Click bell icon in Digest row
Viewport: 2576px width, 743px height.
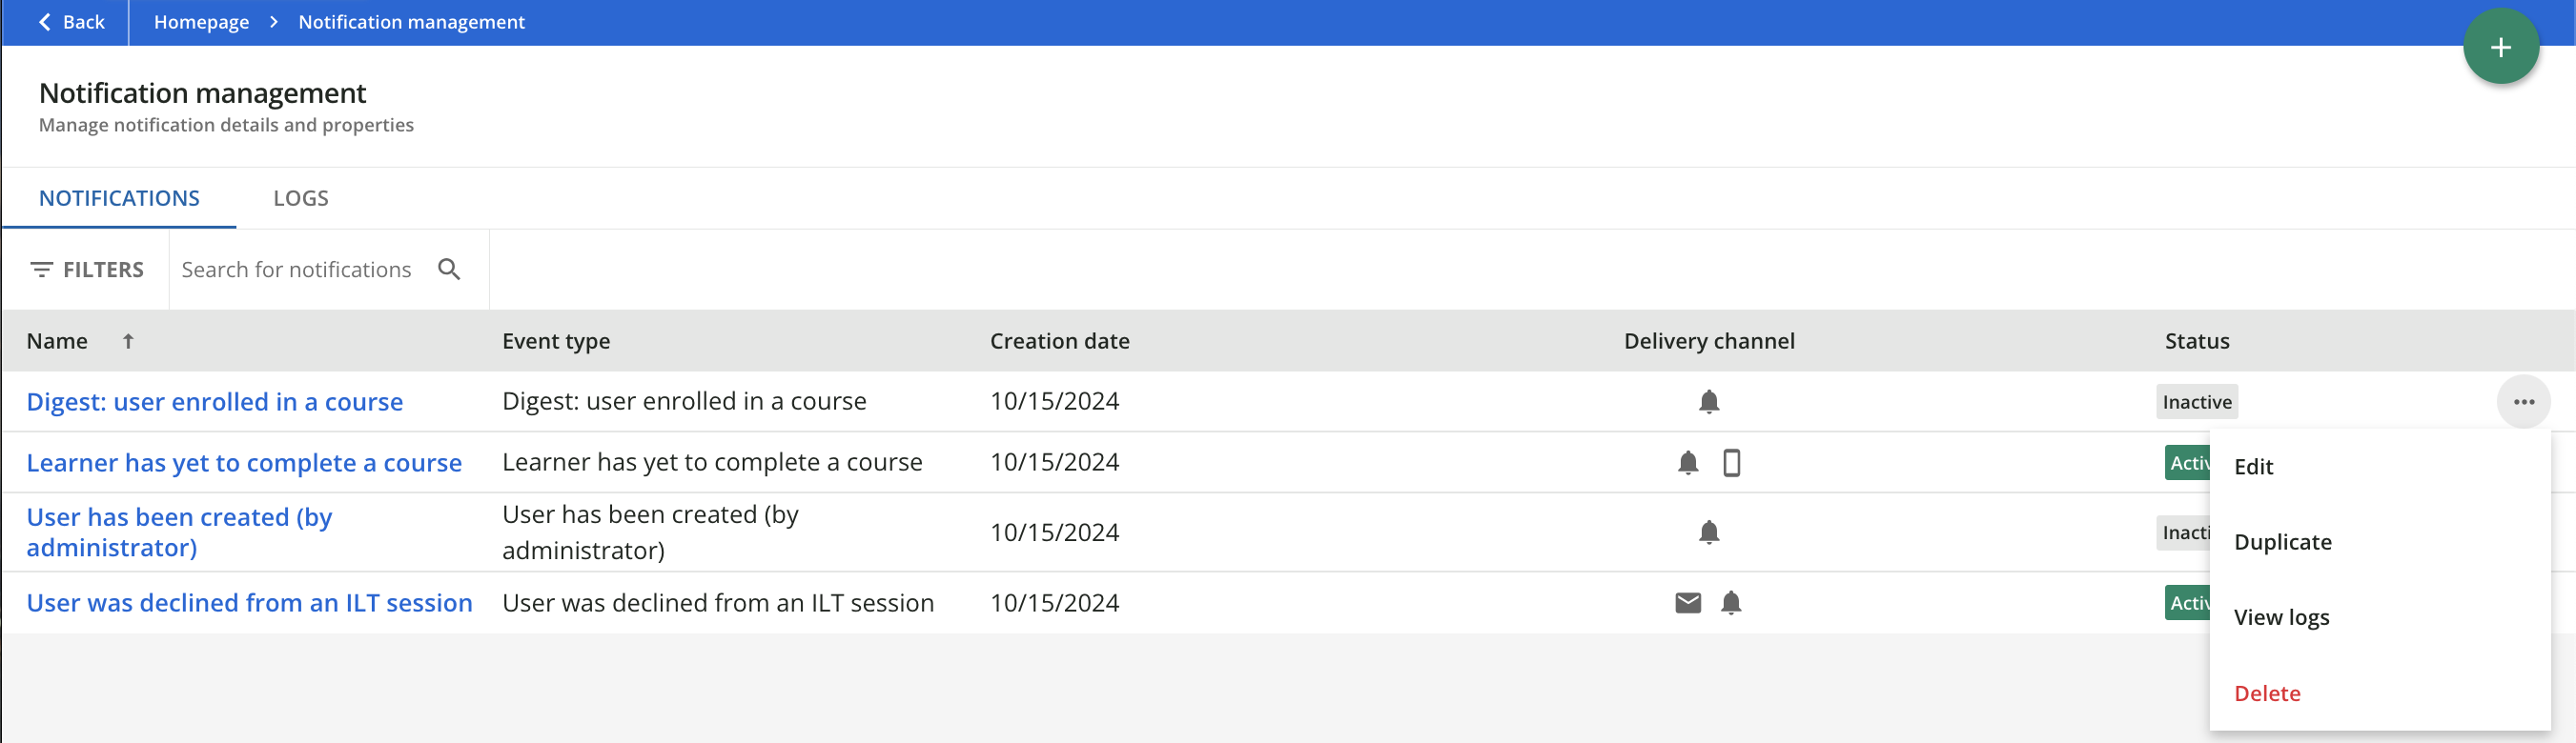1709,401
